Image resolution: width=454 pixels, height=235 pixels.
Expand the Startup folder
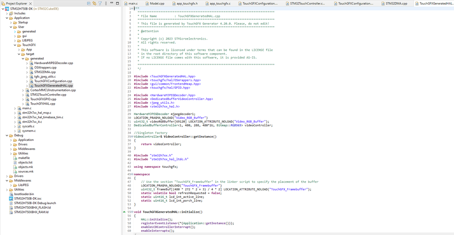[x=11, y=22]
